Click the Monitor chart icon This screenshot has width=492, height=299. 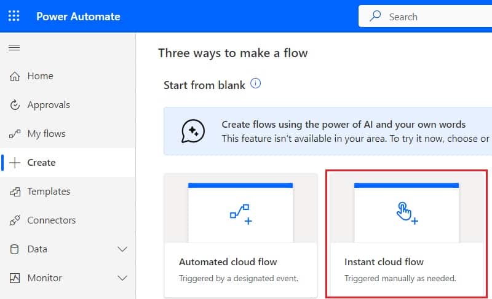coord(15,278)
